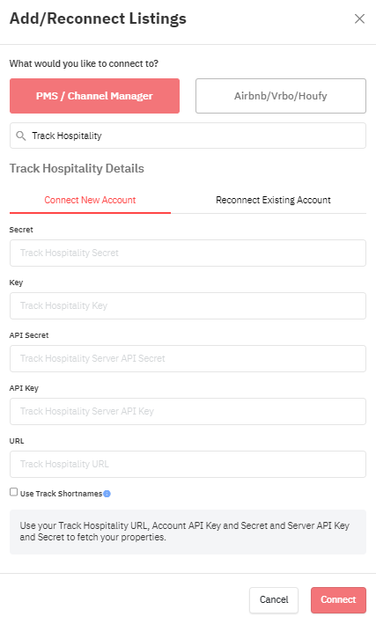376x624 pixels.
Task: Focus the Track Hospitality search box
Action: coord(188,136)
